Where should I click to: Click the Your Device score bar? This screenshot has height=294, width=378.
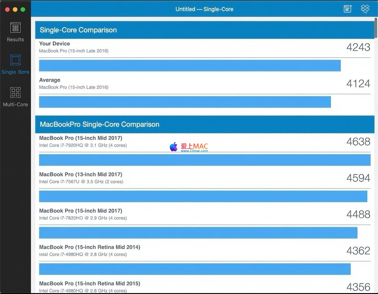coord(190,65)
